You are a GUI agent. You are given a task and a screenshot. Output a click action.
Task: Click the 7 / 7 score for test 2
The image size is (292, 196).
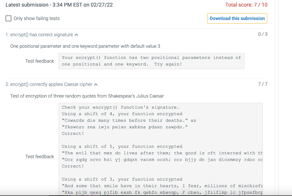pos(263,84)
